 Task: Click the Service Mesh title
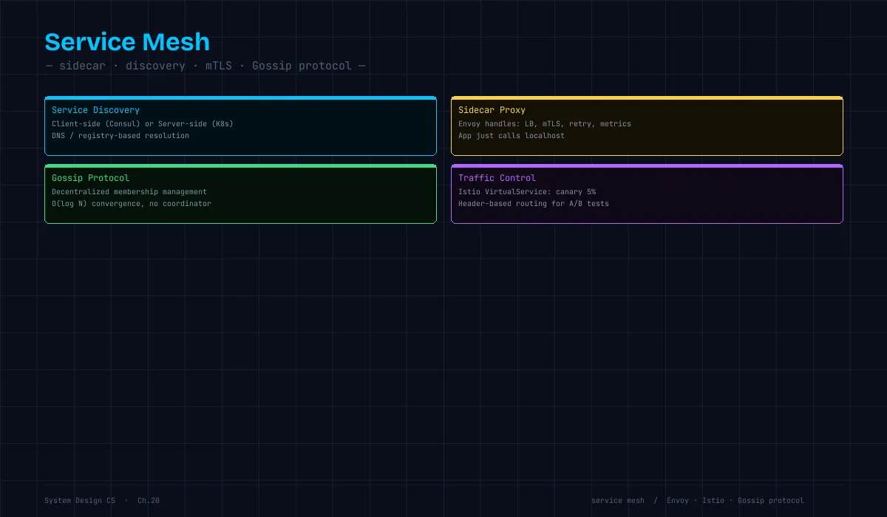click(127, 42)
